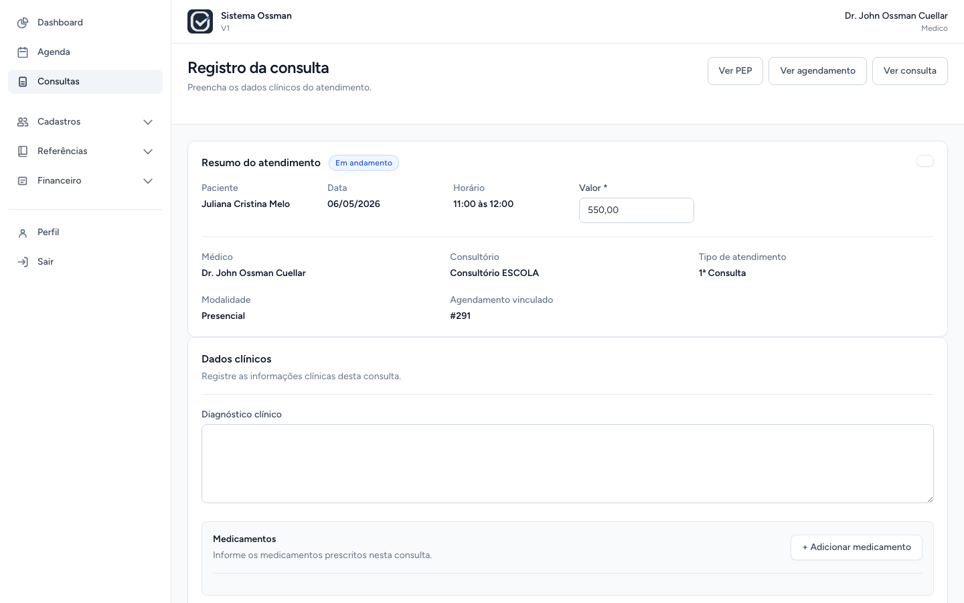Click the time 11:00 às 12:00
This screenshot has width=964, height=603.
click(483, 204)
